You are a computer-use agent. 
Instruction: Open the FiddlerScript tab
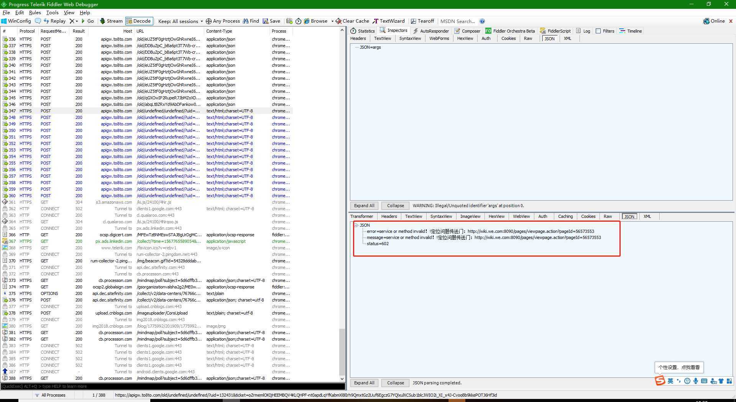tap(555, 31)
